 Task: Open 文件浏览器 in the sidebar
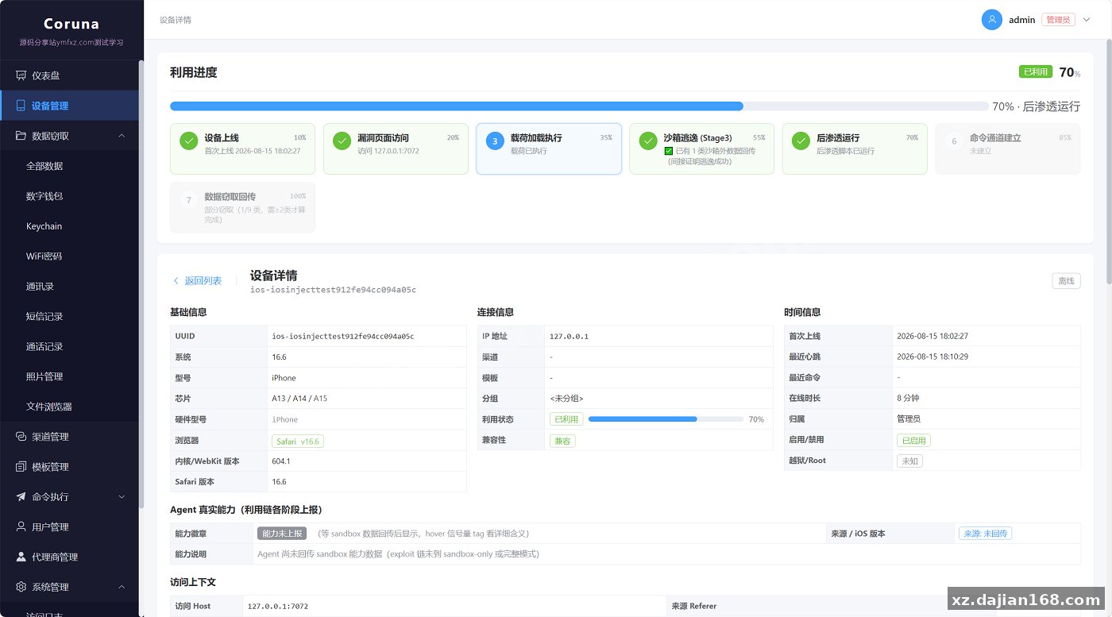coord(49,407)
